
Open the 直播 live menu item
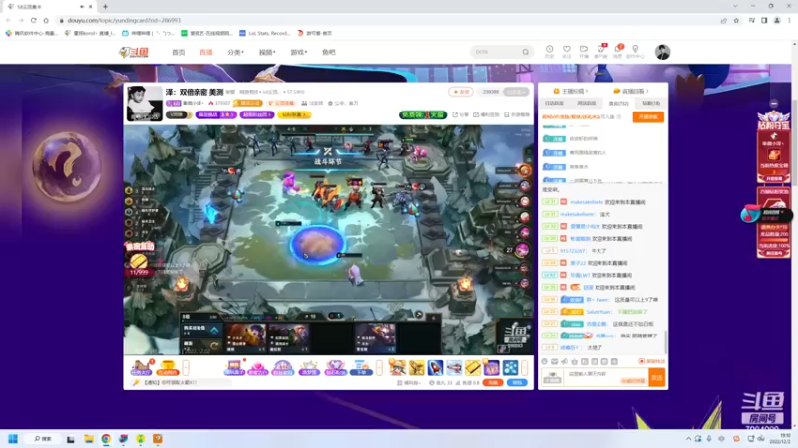coord(206,53)
